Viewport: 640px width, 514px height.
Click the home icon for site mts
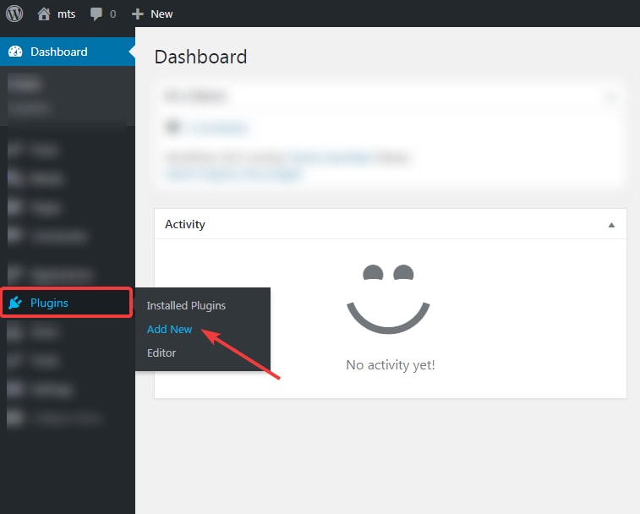[x=44, y=14]
